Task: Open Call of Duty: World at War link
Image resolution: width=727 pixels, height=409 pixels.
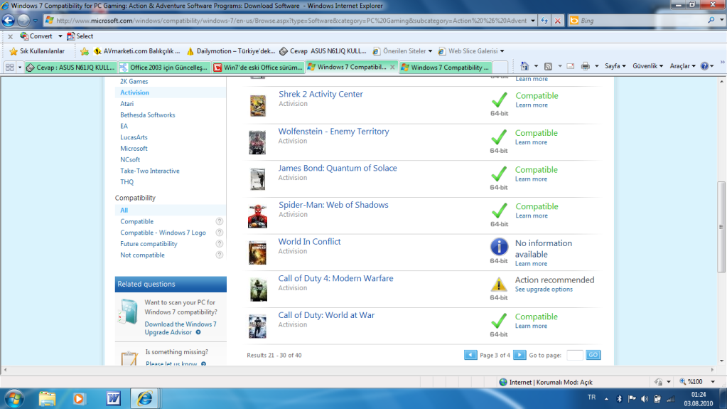Action: [326, 315]
